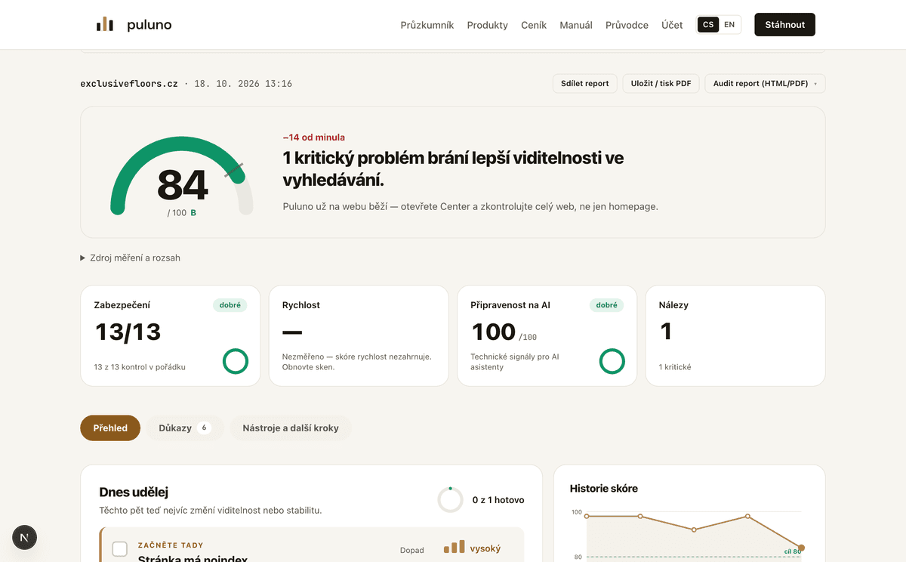This screenshot has width=906, height=562.
Task: Click the ZAČNĚTE TADY label
Action: [171, 545]
